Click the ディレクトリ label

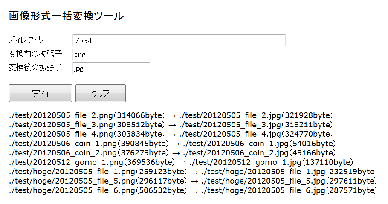(x=26, y=40)
